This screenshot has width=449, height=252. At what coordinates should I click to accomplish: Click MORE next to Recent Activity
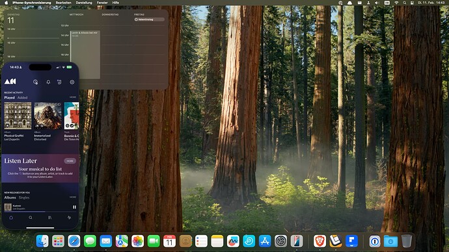click(73, 97)
